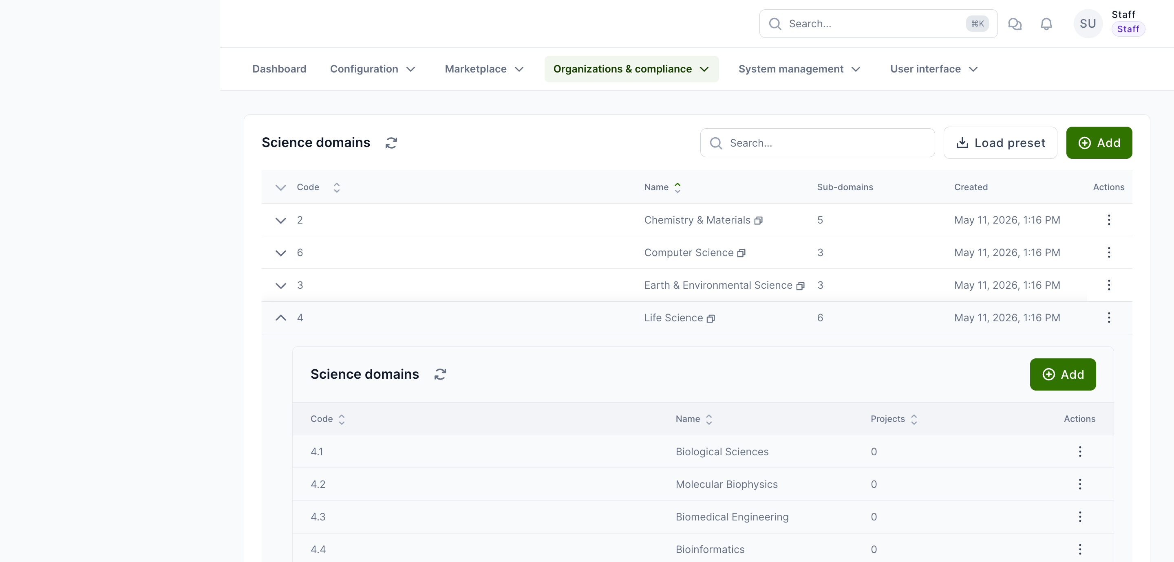Collapse the Life Science row
The width and height of the screenshot is (1174, 562).
(x=281, y=318)
